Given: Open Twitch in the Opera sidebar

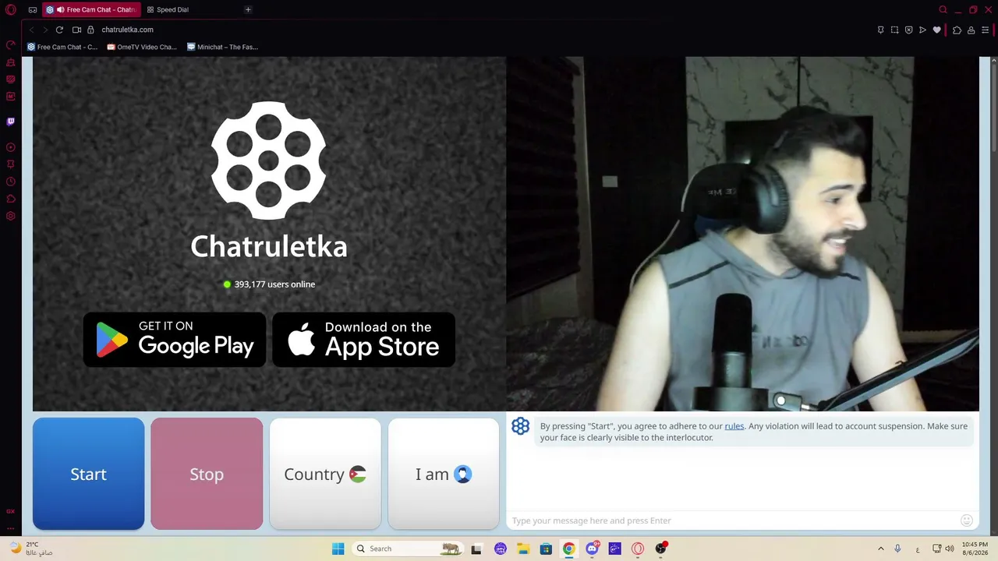Looking at the screenshot, I should (11, 122).
